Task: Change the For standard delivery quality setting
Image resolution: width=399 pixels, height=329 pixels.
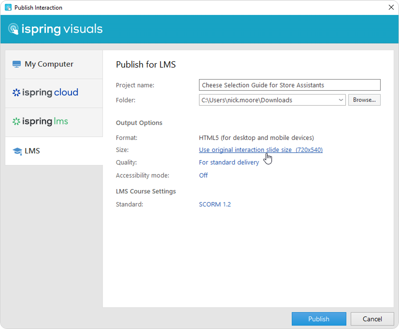Action: tap(228, 163)
